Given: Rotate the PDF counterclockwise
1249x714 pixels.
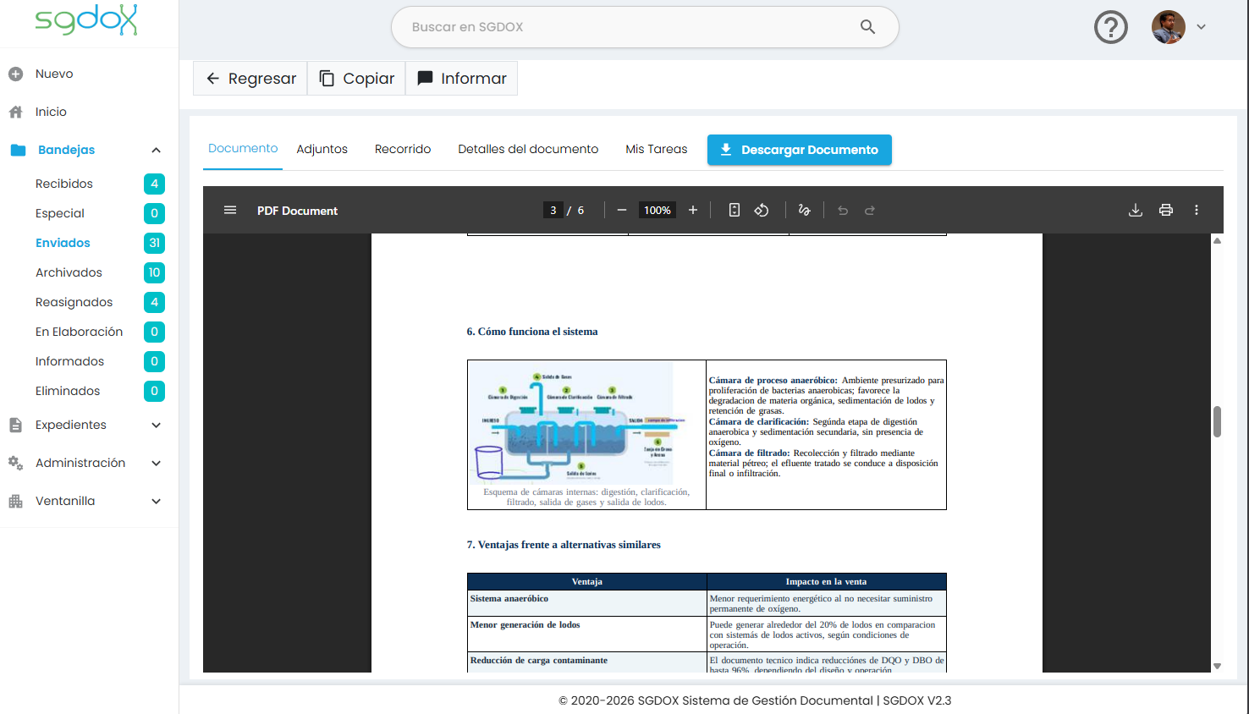Looking at the screenshot, I should 762,210.
